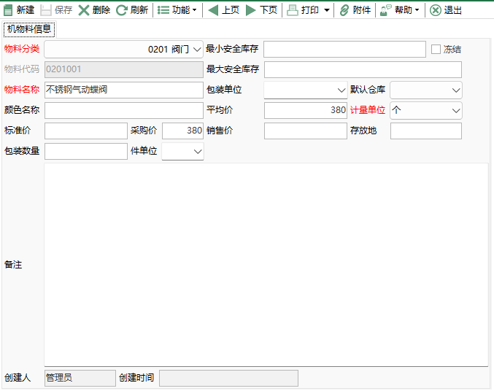
Task: Click the New (新建) toolbar icon
Action: [9, 10]
